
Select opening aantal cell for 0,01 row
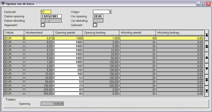68,38
